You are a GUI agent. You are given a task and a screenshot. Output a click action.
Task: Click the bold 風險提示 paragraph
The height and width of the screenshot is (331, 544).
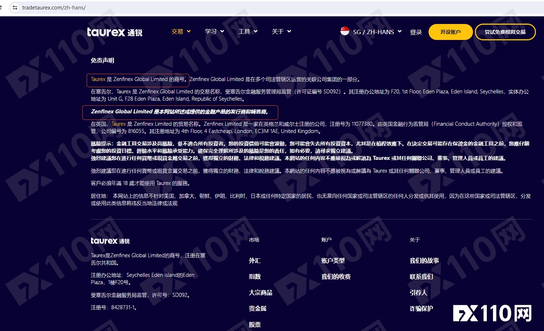[x=310, y=151]
